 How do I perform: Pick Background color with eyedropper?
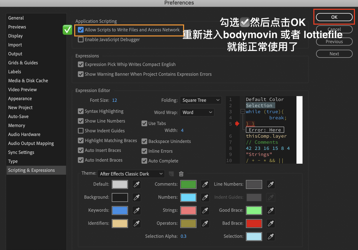(x=137, y=197)
